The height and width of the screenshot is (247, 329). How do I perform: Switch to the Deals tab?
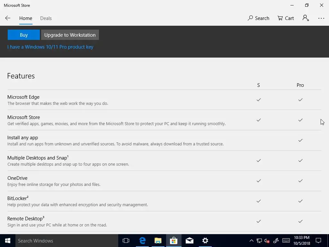pos(46,18)
